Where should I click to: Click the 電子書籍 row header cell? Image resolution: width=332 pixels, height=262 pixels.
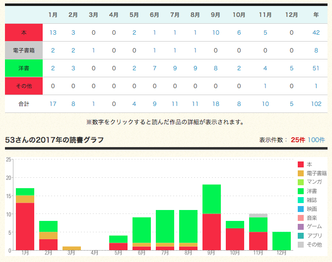click(24, 51)
